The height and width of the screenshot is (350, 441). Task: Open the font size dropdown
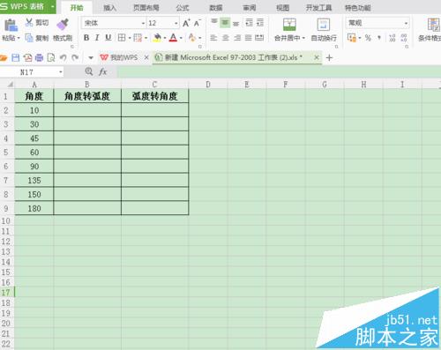[176, 23]
